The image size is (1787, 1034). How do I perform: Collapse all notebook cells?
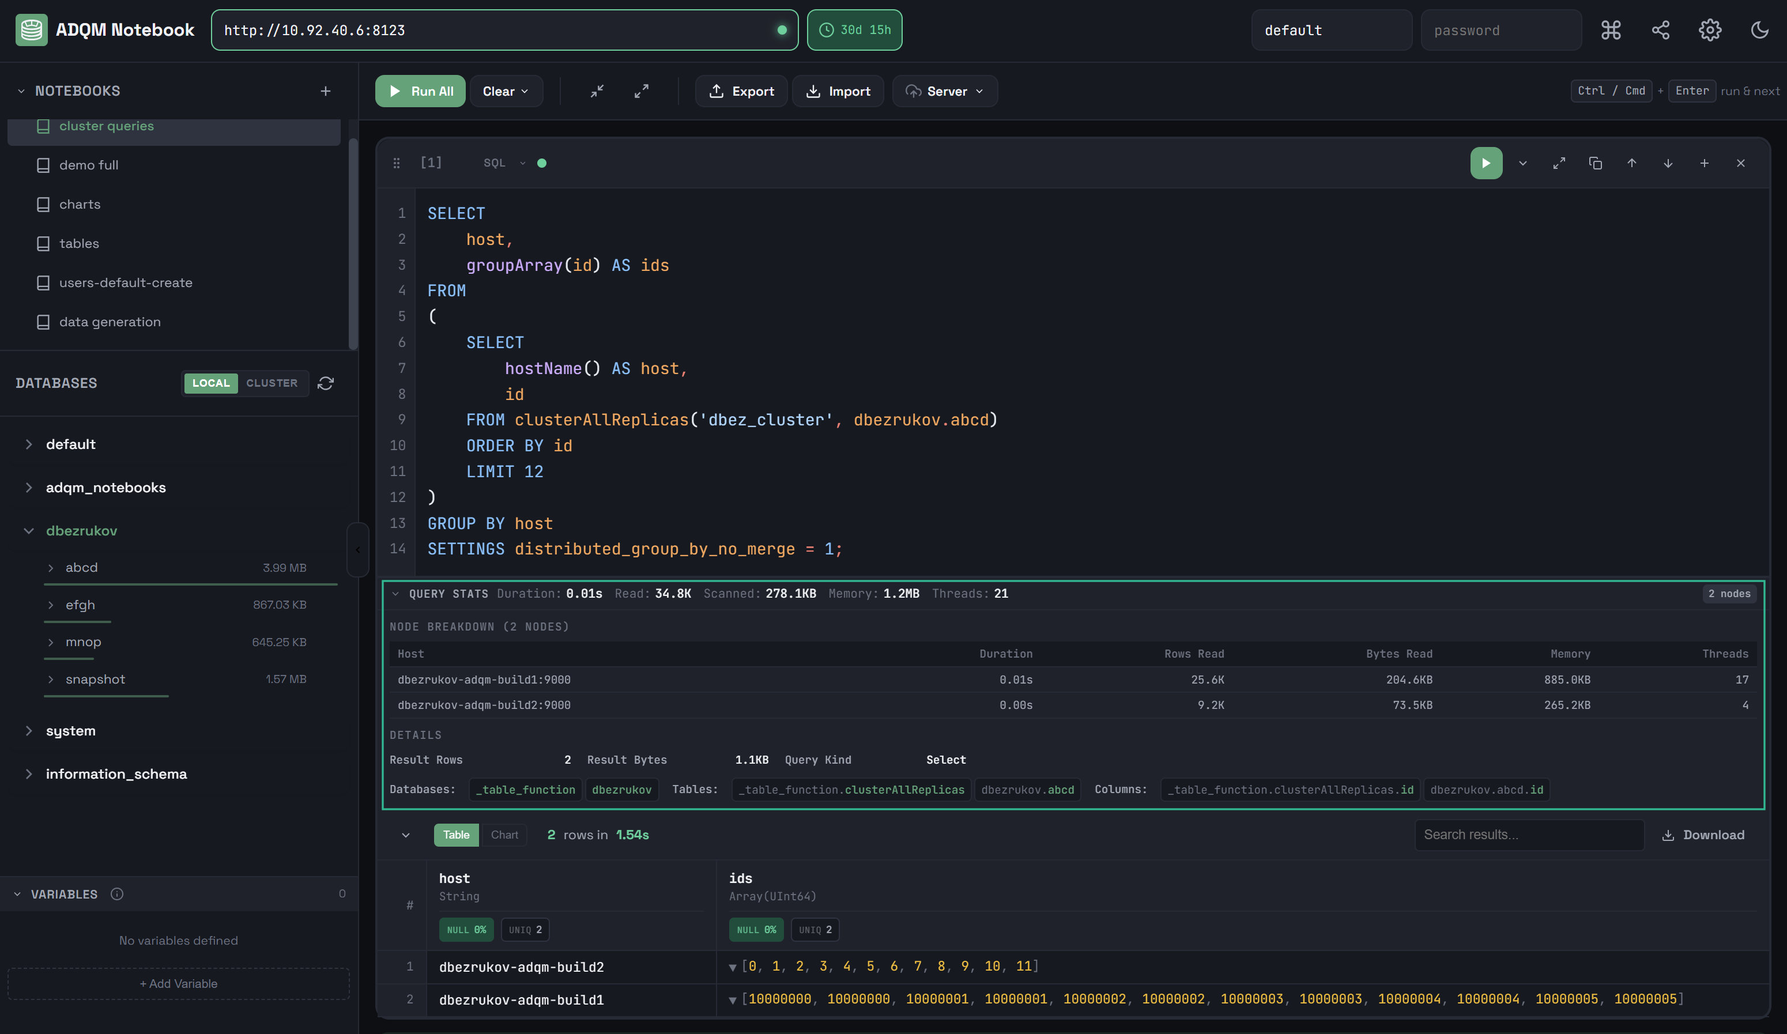click(x=597, y=90)
